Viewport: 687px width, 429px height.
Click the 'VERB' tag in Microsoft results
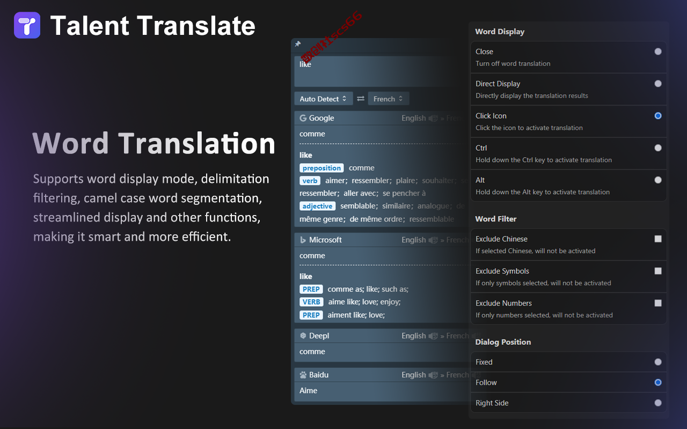(x=311, y=302)
